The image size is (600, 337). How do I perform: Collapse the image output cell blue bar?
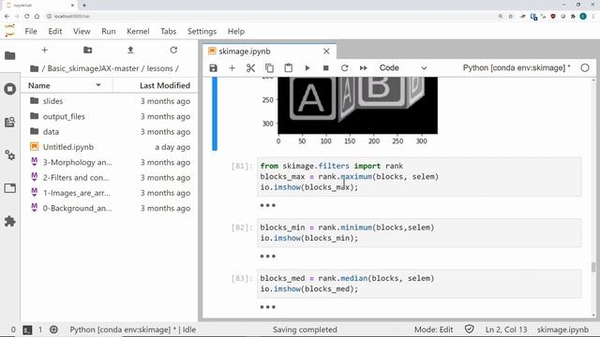(x=215, y=113)
